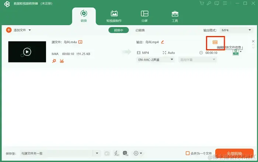Open source file info icon beside 鸟叫.m4a
This screenshot has width=258, height=162.
coord(80,42)
